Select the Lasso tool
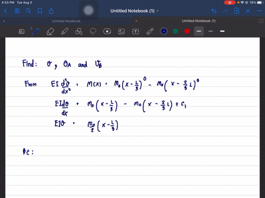This screenshot has height=198, width=265. [x=93, y=31]
